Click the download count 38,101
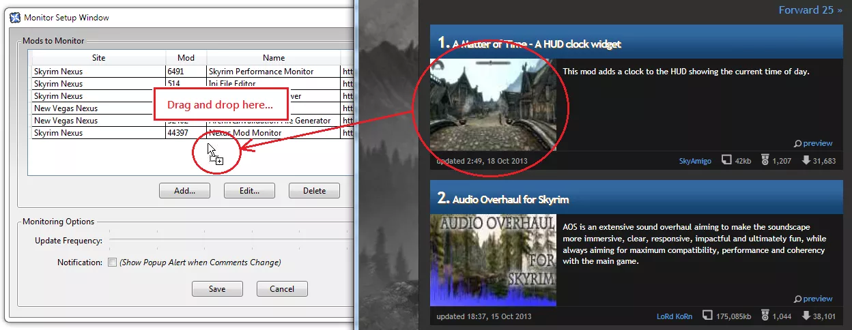The image size is (852, 330). 825,317
